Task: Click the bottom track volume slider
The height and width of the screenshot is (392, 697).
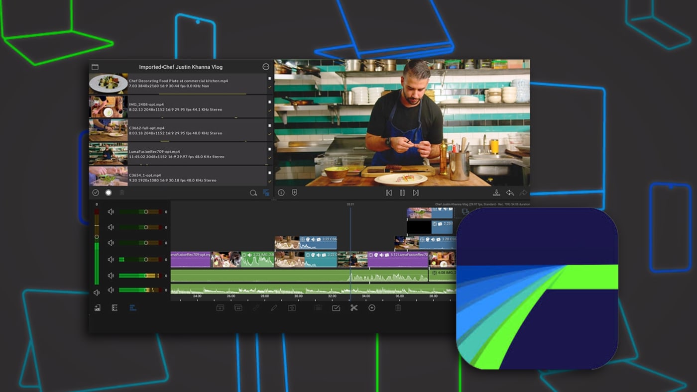Action: 139,290
